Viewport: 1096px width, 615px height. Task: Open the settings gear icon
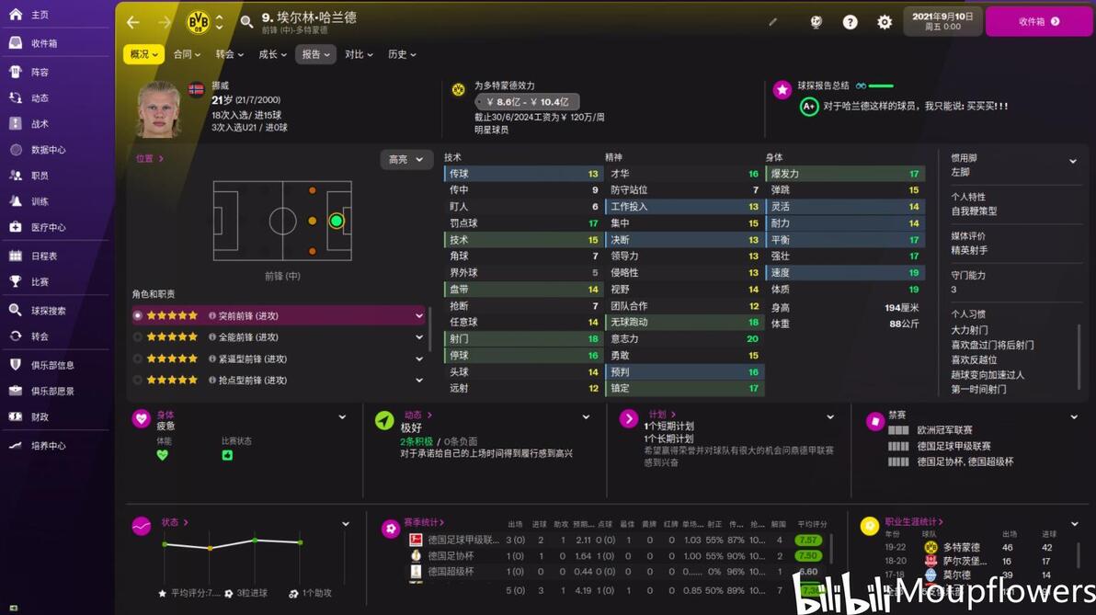click(885, 22)
